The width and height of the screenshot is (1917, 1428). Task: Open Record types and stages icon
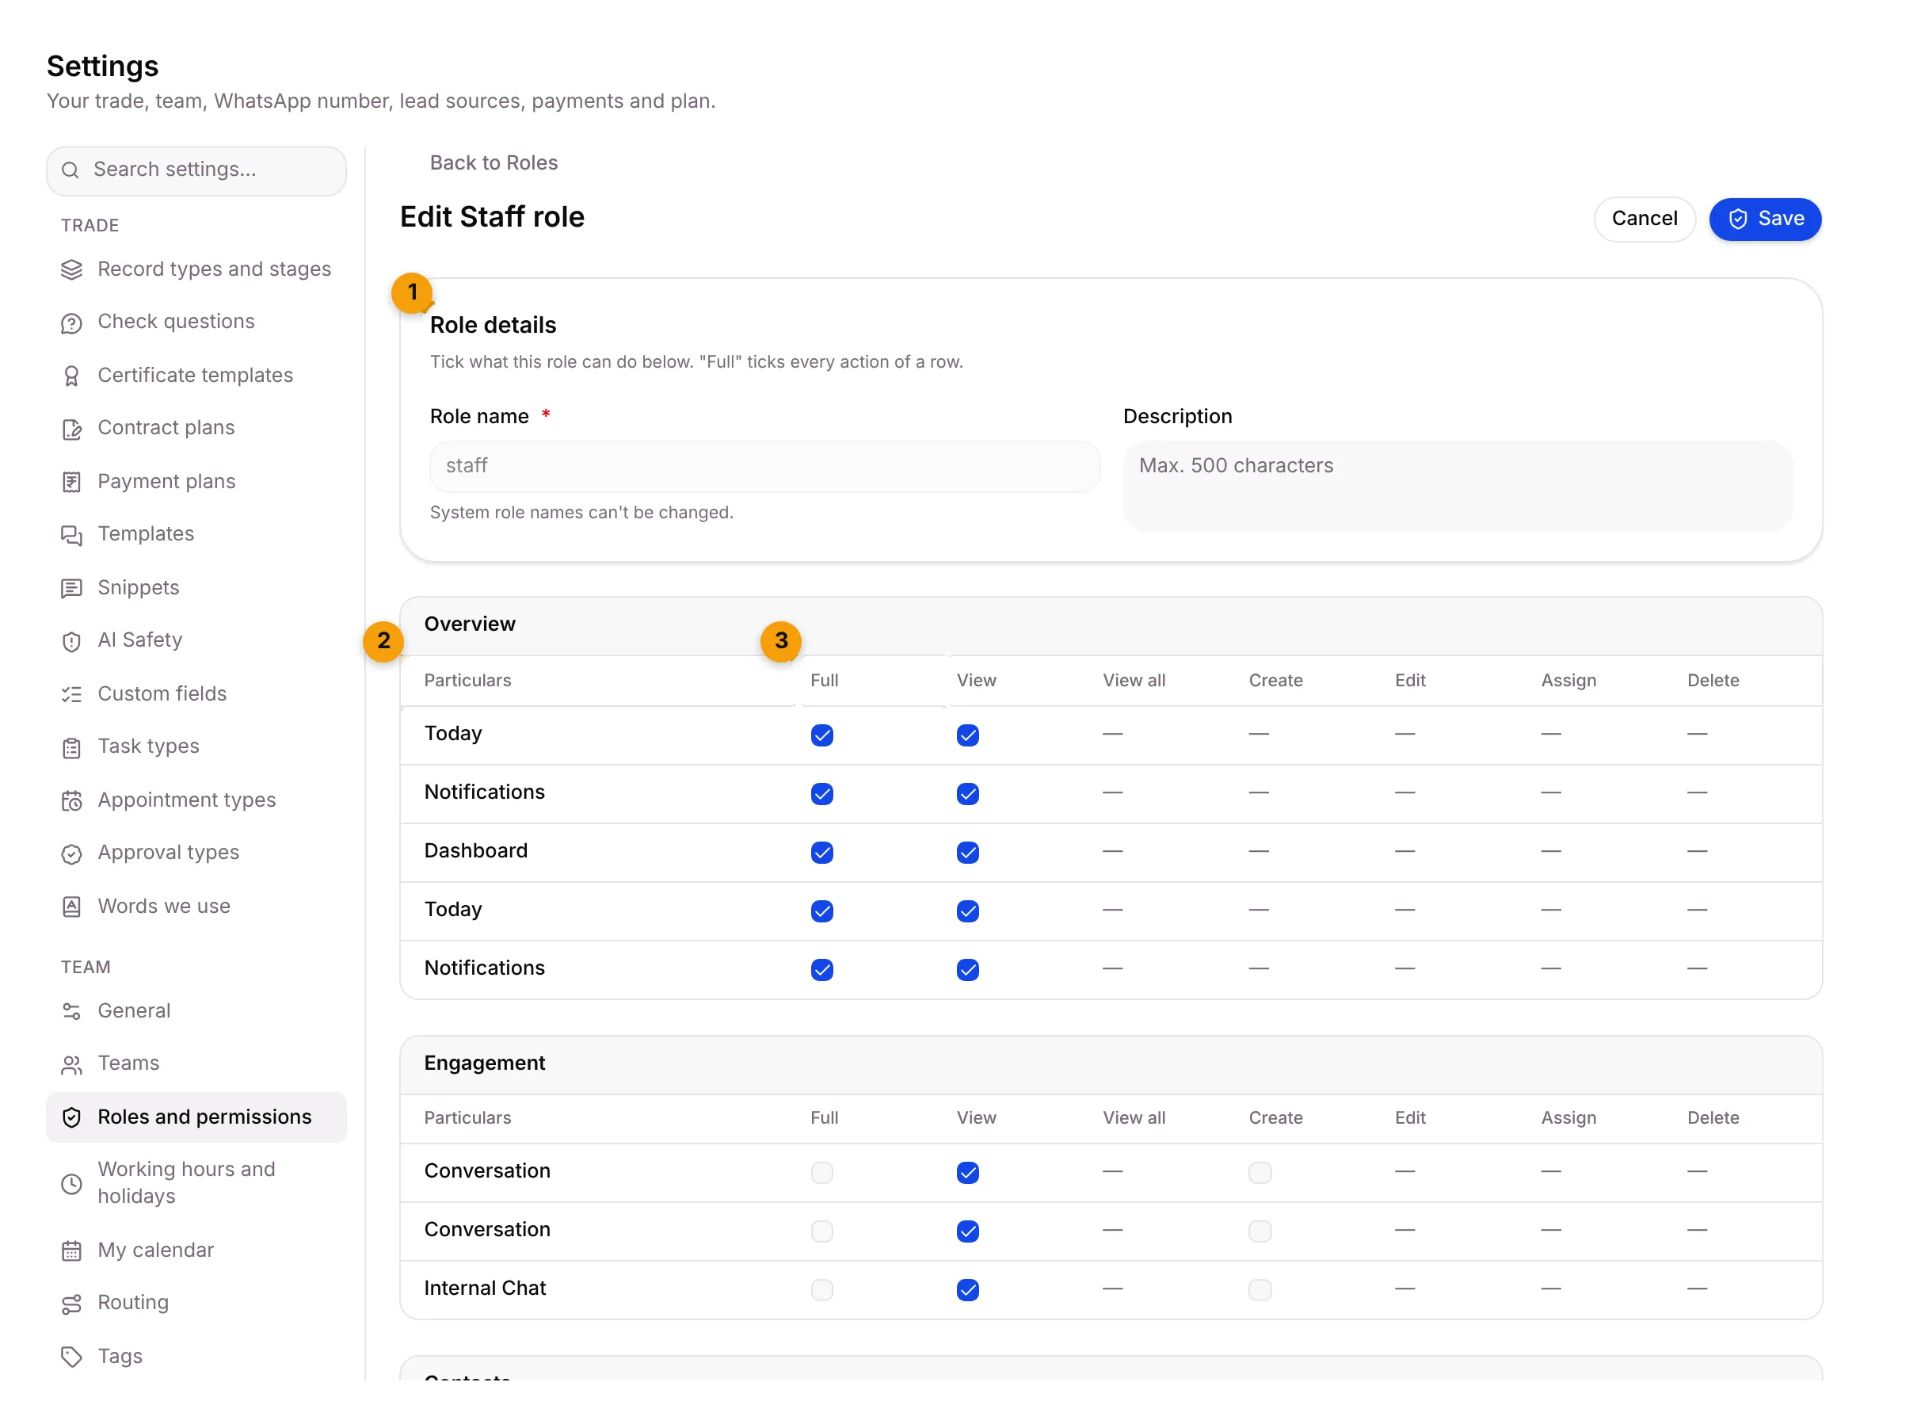(72, 269)
